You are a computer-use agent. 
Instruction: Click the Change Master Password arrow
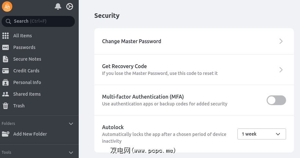coord(281,41)
